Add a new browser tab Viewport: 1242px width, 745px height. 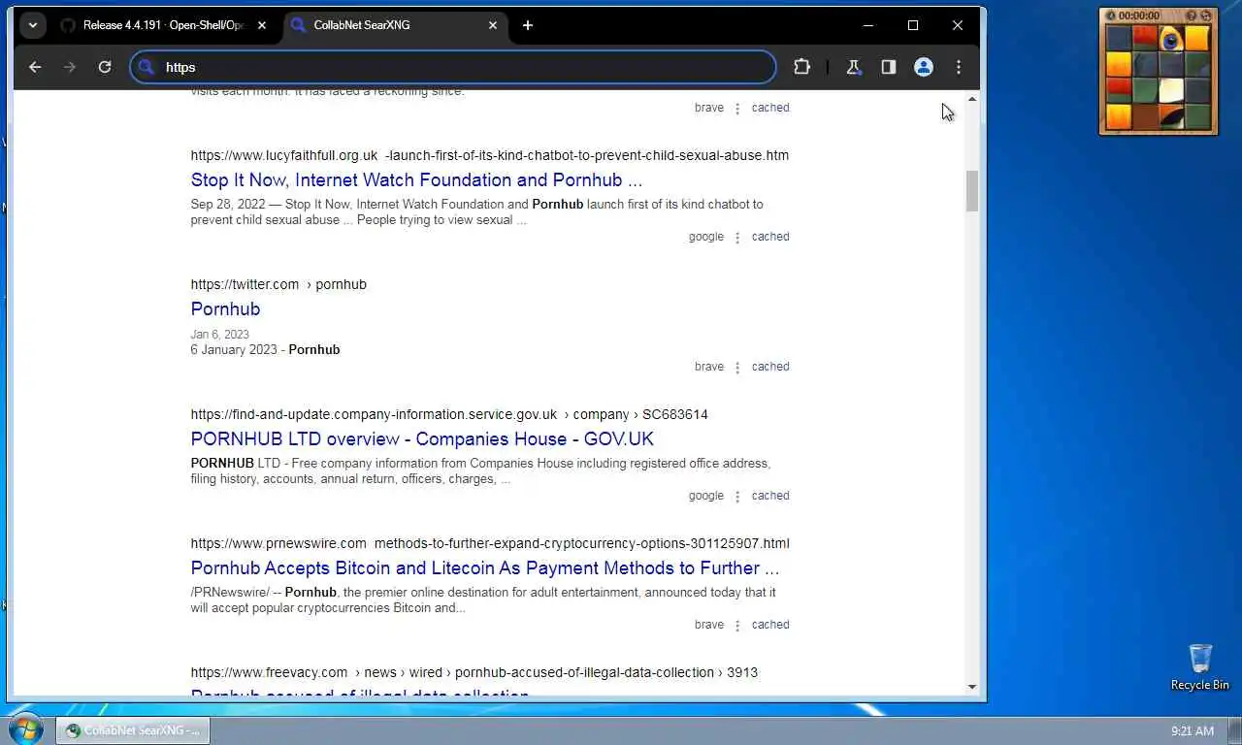(527, 25)
